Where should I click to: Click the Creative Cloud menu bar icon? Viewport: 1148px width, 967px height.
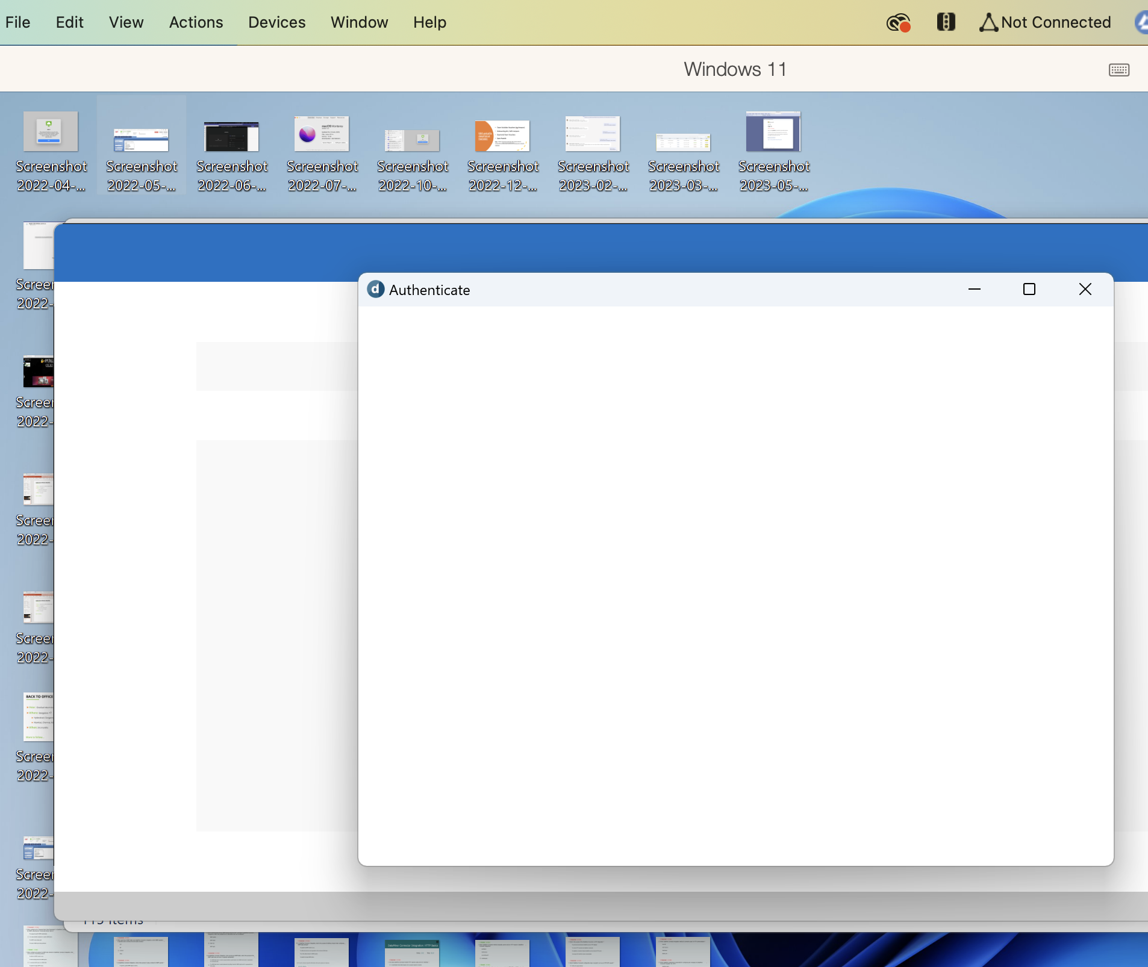[898, 23]
